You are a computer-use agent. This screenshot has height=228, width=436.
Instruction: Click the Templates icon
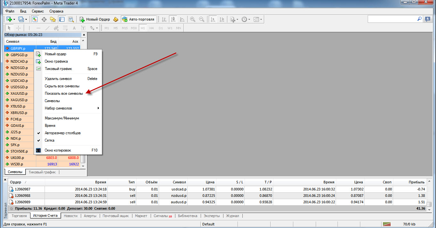[256, 19]
